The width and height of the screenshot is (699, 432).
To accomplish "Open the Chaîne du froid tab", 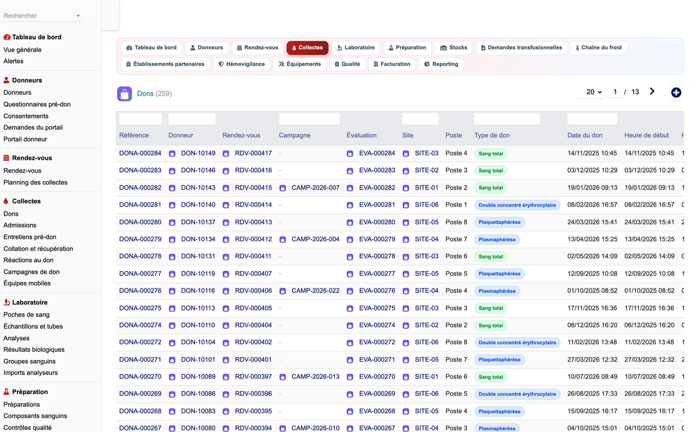I will 599,48.
